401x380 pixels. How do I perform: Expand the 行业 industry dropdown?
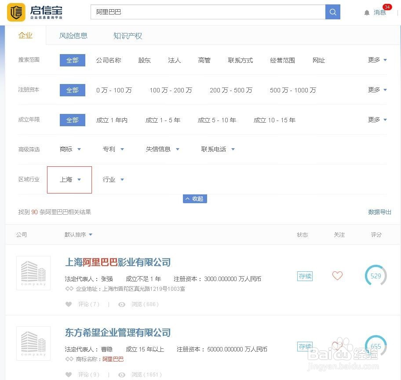coord(113,179)
